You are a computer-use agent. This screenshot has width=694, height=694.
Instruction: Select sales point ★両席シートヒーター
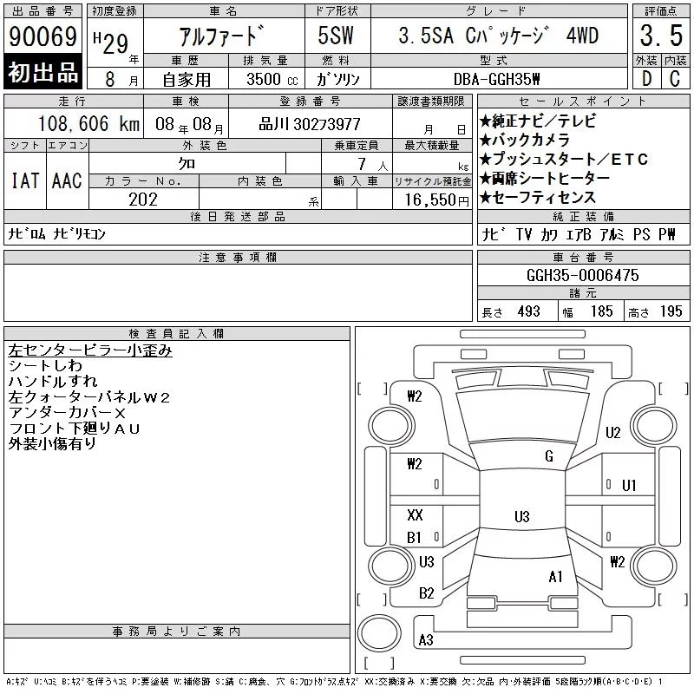[x=545, y=179]
